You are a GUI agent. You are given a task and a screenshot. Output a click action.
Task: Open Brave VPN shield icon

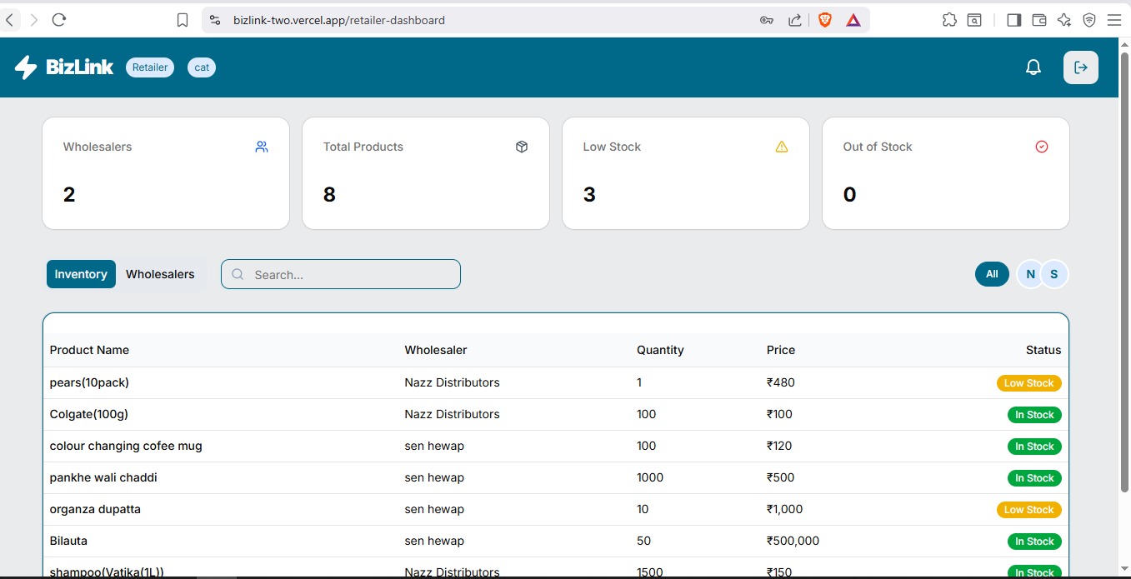(1089, 20)
